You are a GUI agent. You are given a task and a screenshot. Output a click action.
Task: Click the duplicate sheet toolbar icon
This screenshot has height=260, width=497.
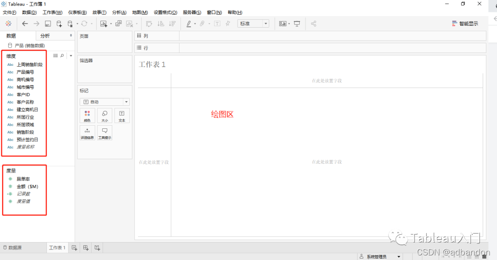[x=119, y=23]
